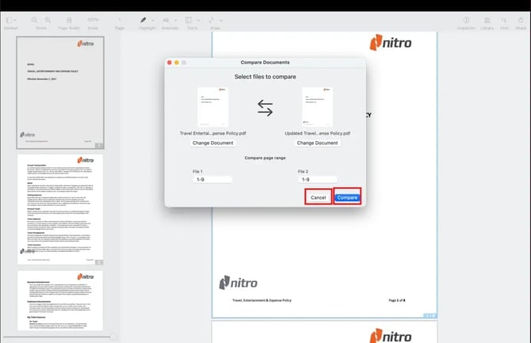Click 'Travel, Entertainment & Expense Policy' footer
The image size is (531, 343).
pyautogui.click(x=262, y=300)
